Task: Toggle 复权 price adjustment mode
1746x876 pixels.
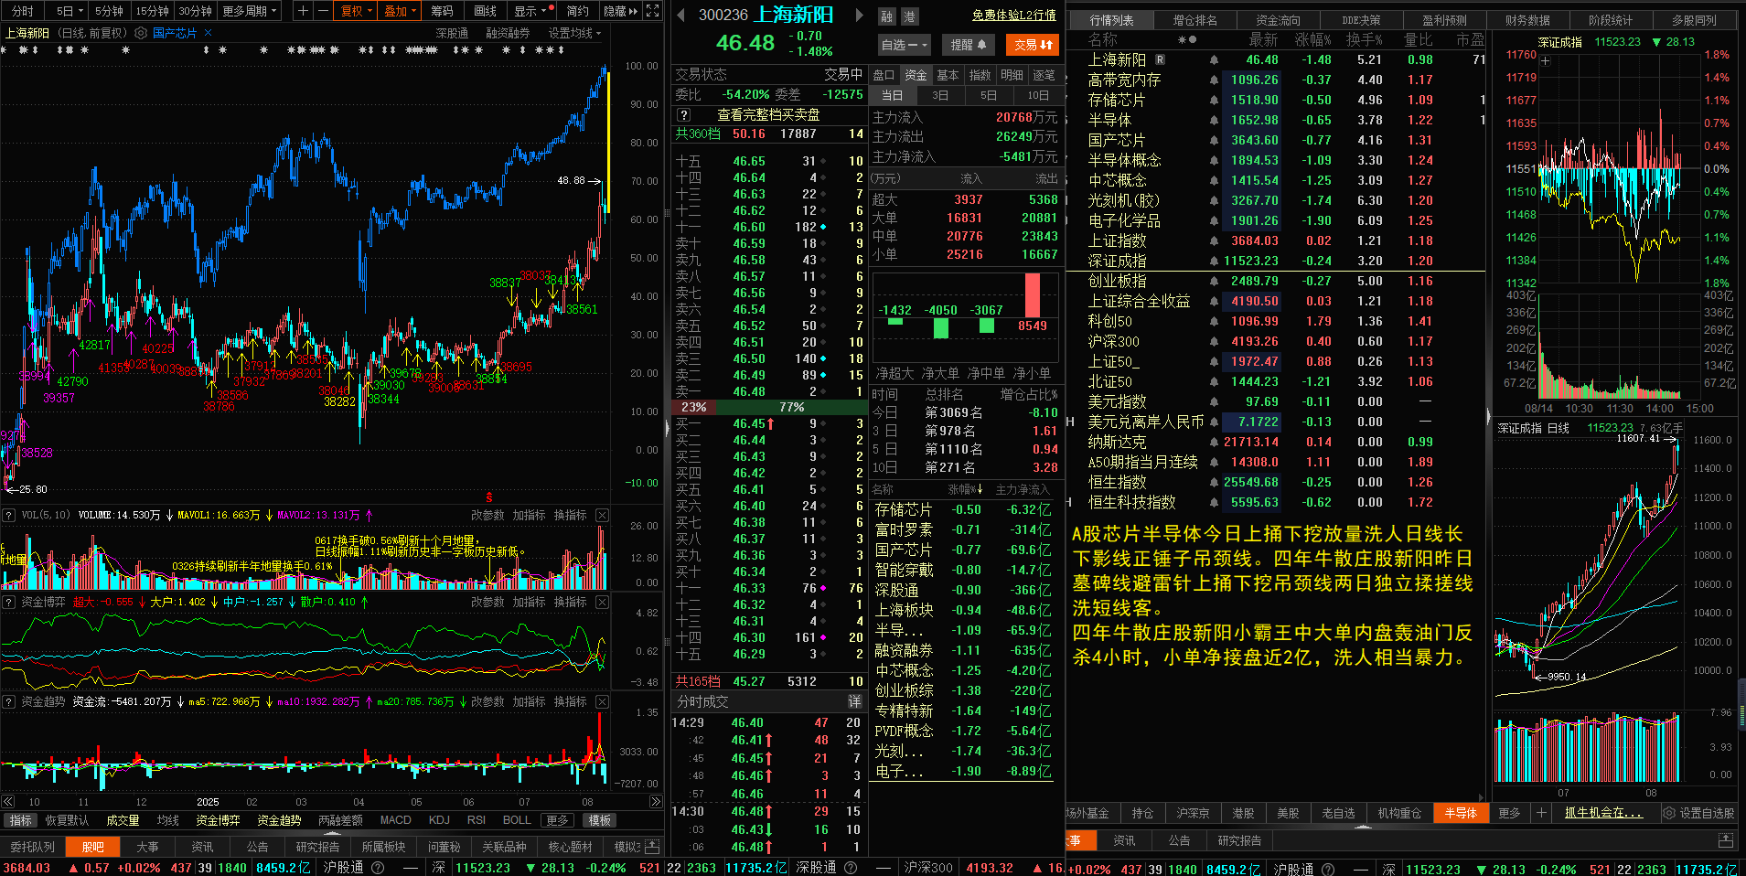Action: [357, 11]
